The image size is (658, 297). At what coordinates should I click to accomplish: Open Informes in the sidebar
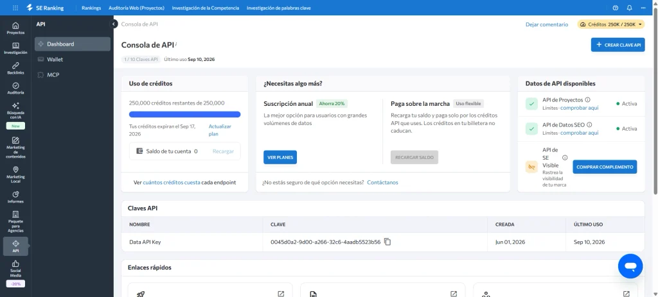(15, 197)
